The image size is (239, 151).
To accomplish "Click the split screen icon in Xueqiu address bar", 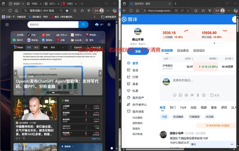I will click(176, 10).
